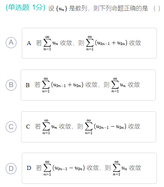Click the empty answer parentheses in the question
This screenshot has width=164, height=187.
tap(157, 9)
